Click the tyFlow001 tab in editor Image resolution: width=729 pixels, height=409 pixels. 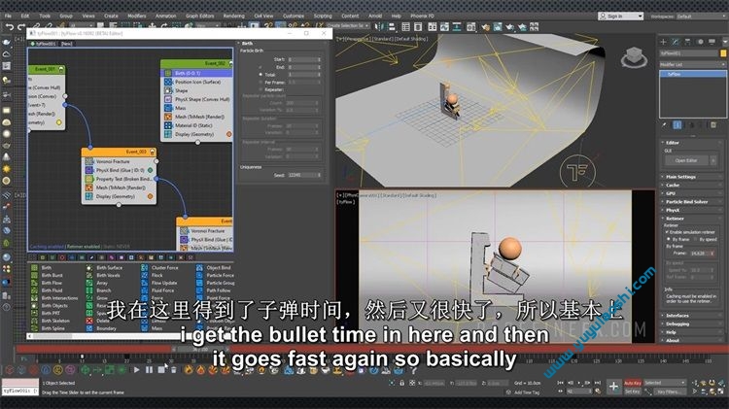[43, 44]
